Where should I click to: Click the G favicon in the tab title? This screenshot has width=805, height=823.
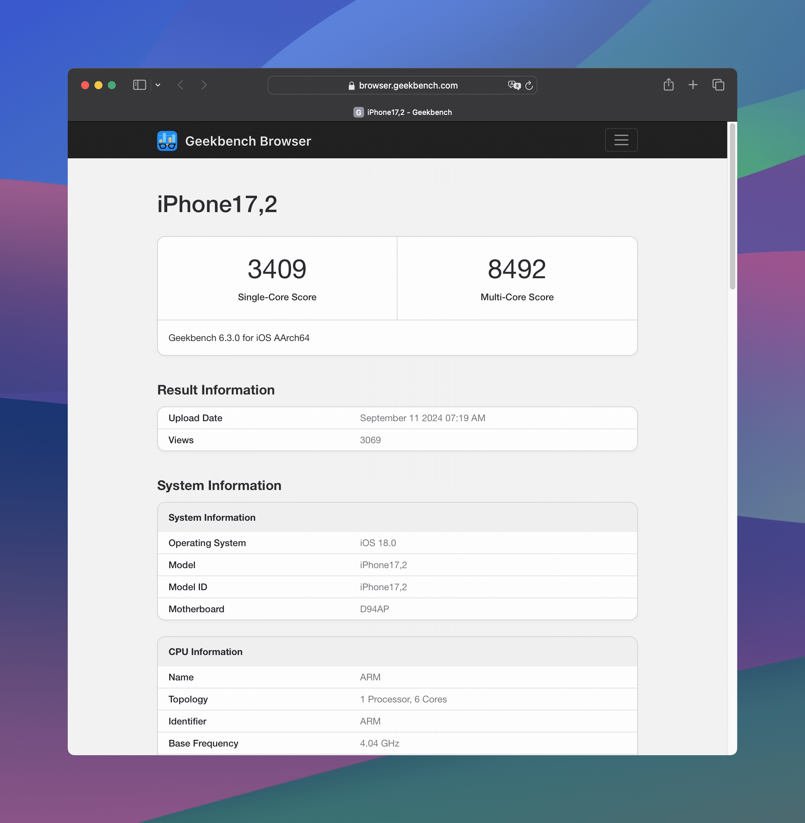[358, 112]
